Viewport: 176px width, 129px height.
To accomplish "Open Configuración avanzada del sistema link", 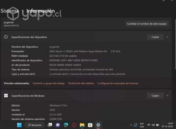I will (118, 83).
